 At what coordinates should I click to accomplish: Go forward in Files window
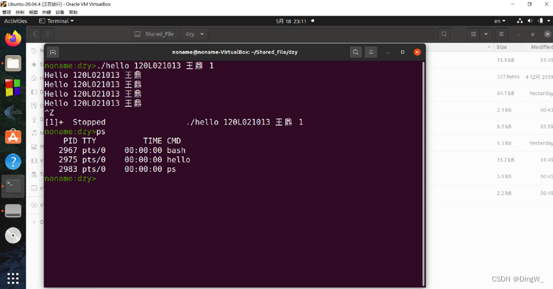click(x=47, y=34)
